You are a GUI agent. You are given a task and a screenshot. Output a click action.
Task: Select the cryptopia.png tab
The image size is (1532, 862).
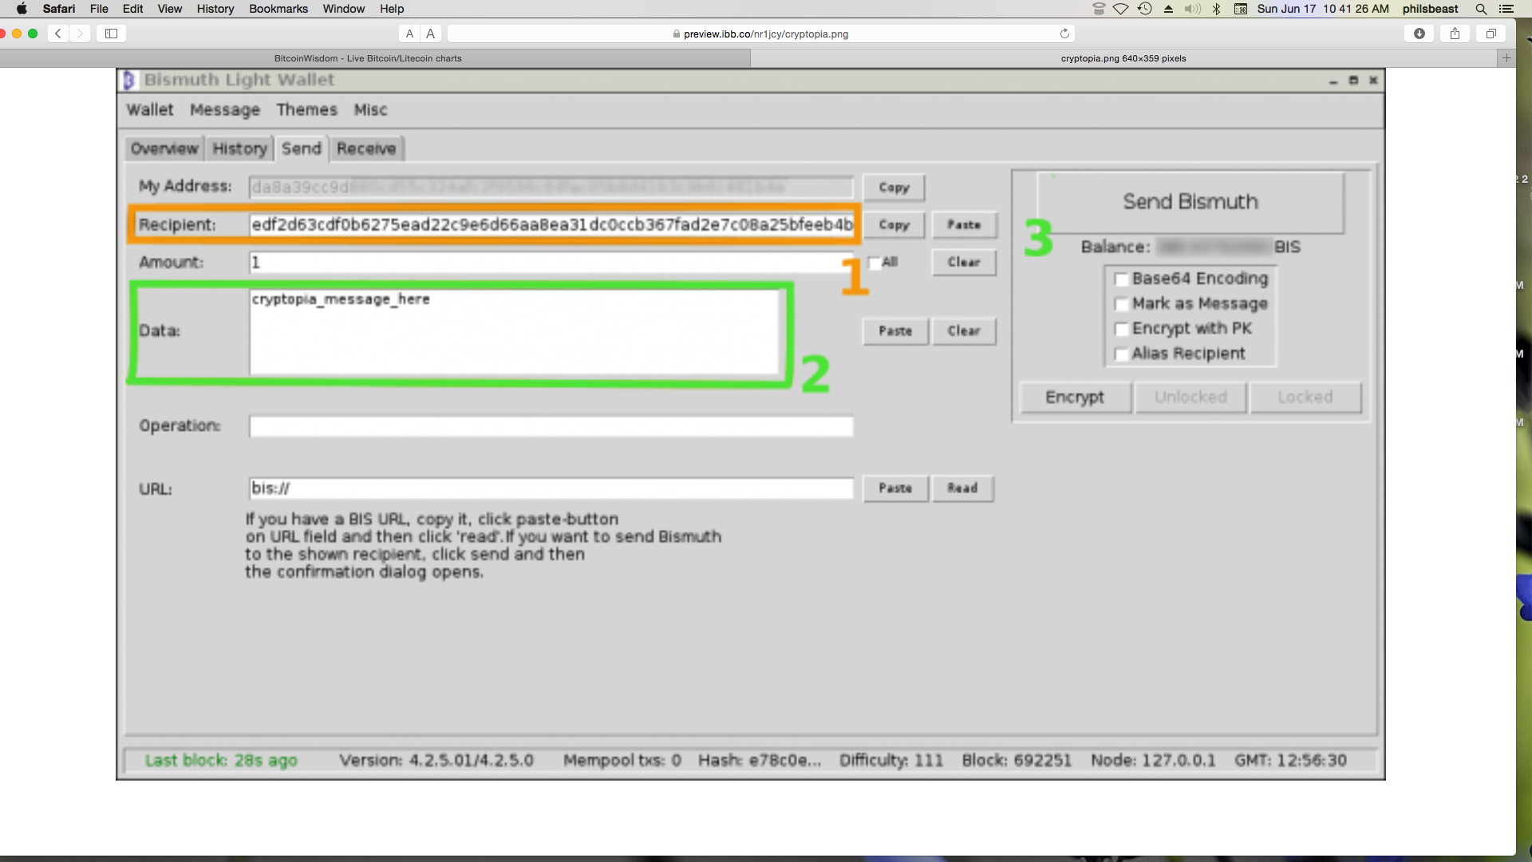(x=1124, y=58)
